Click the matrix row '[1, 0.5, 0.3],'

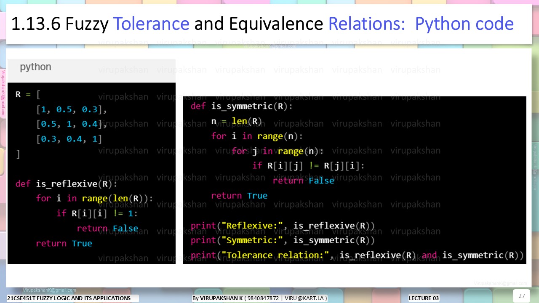point(72,110)
